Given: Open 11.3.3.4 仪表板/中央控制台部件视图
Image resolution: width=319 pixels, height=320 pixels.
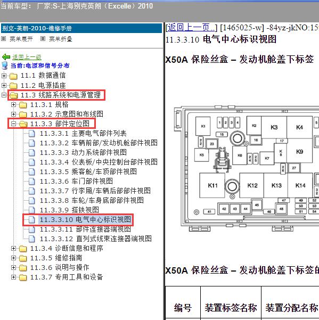Looking at the screenshot, I should coord(99,162).
